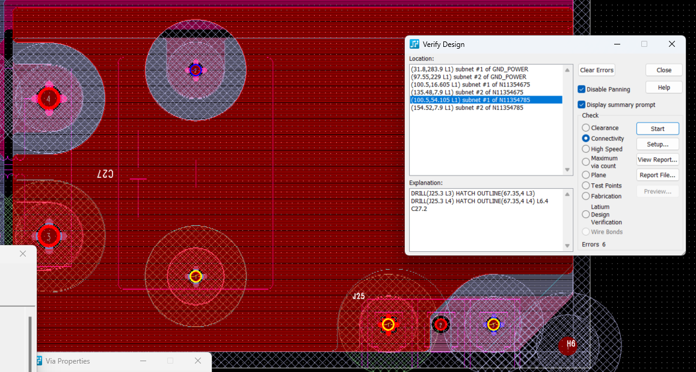
Task: Click the J25 yellow-circled drill pad
Action: [389, 325]
